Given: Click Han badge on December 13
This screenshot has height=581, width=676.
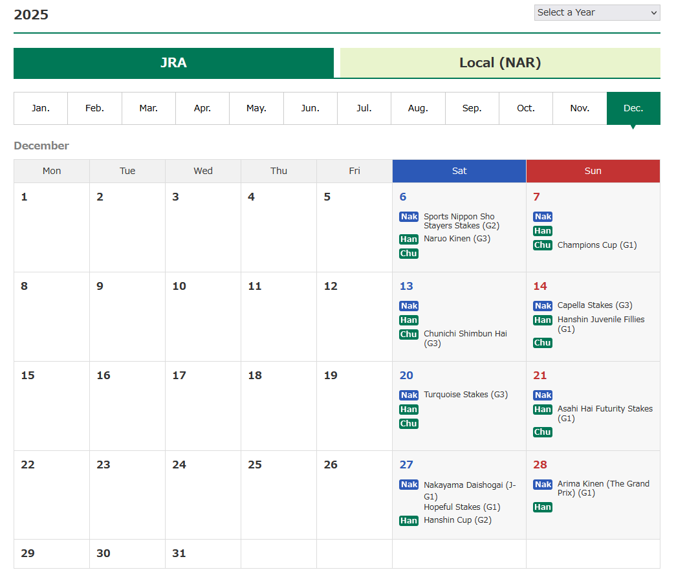Looking at the screenshot, I should [x=409, y=320].
